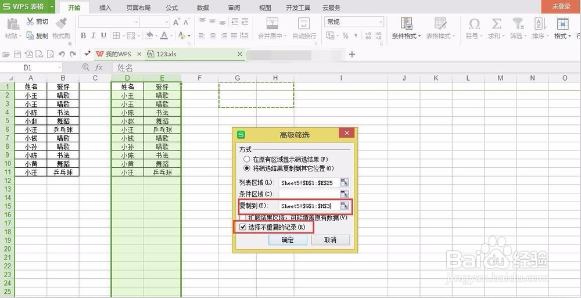Click the save disk icon in quick toolbar

tap(17, 55)
